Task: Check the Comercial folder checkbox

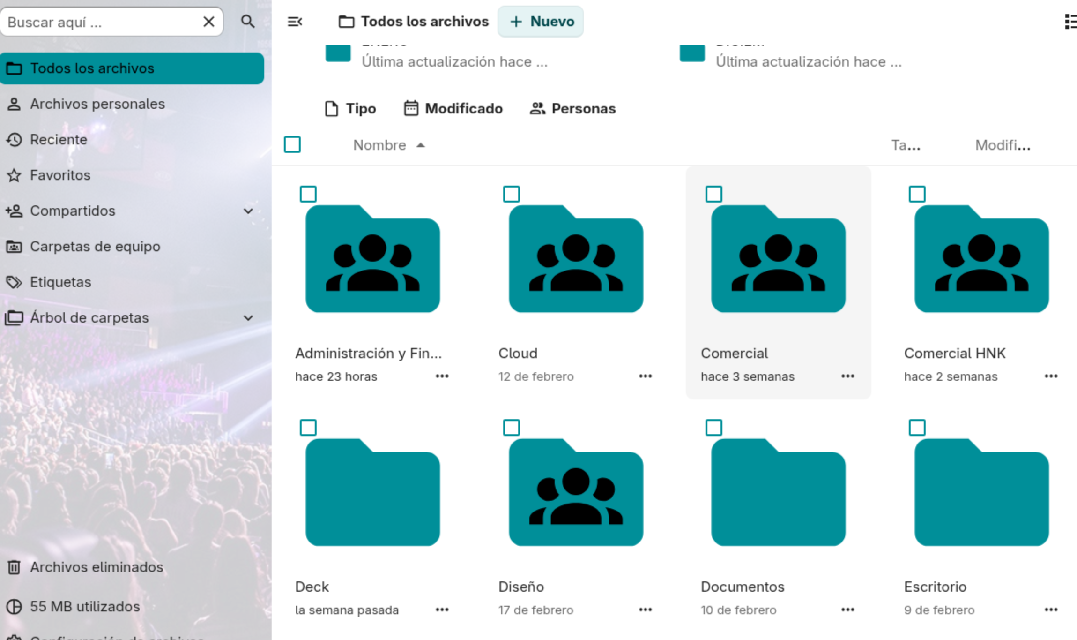Action: [713, 194]
